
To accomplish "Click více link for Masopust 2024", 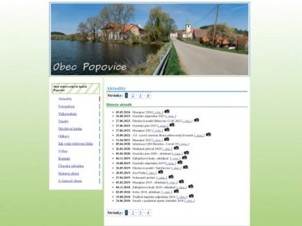I will 158,112.
